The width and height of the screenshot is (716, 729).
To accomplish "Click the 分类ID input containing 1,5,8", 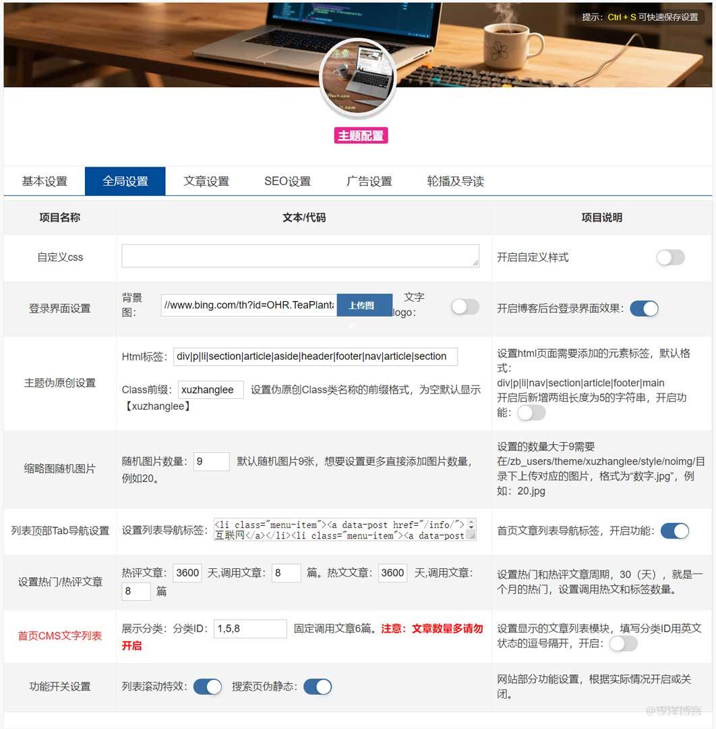I will point(250,628).
